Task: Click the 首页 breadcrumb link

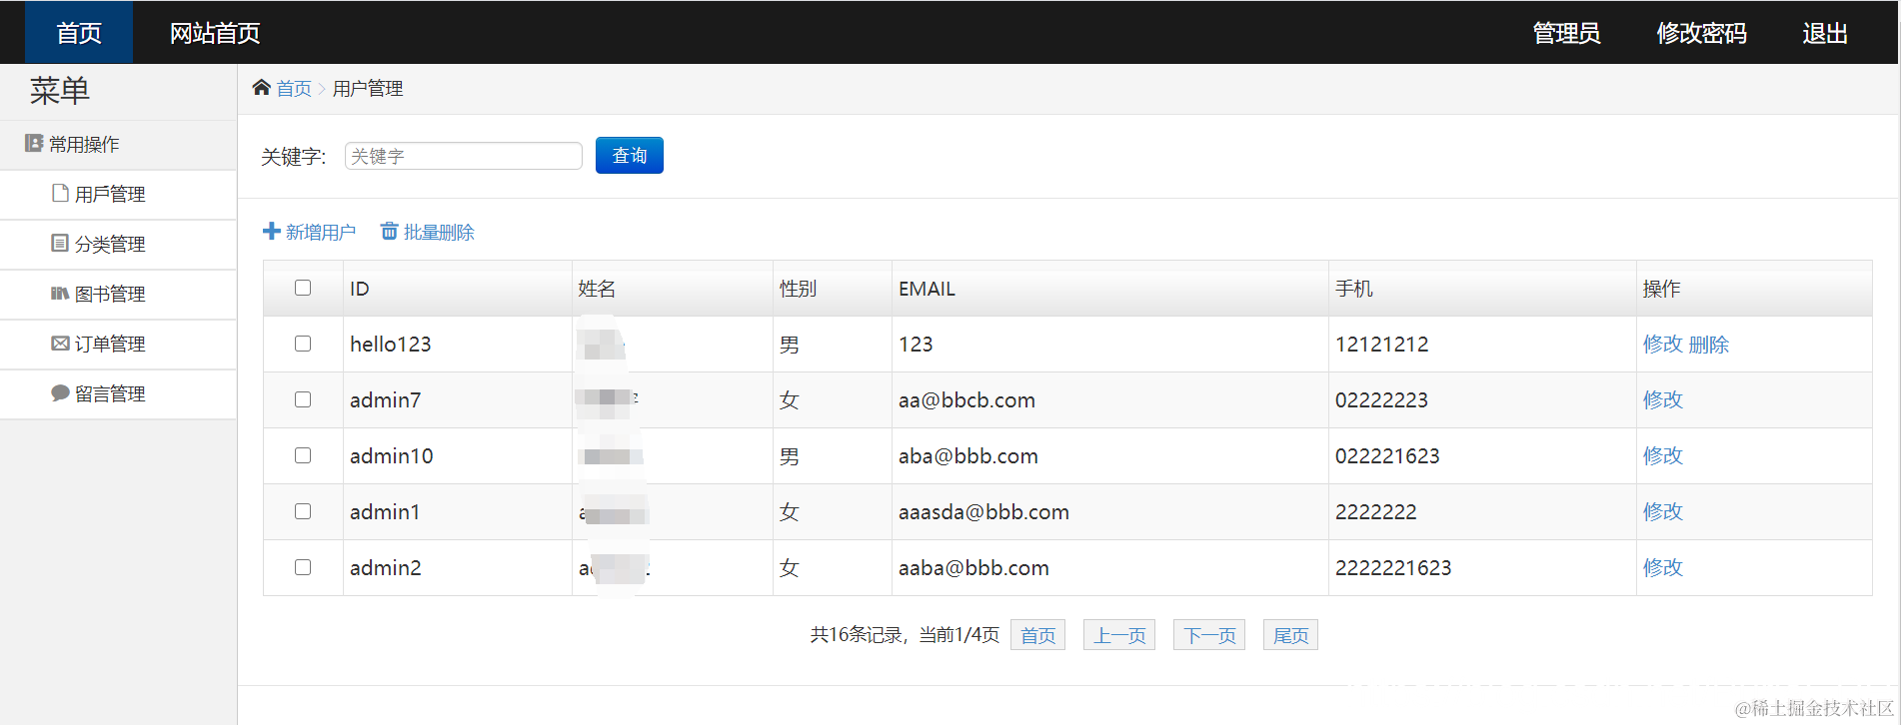Action: (x=294, y=89)
